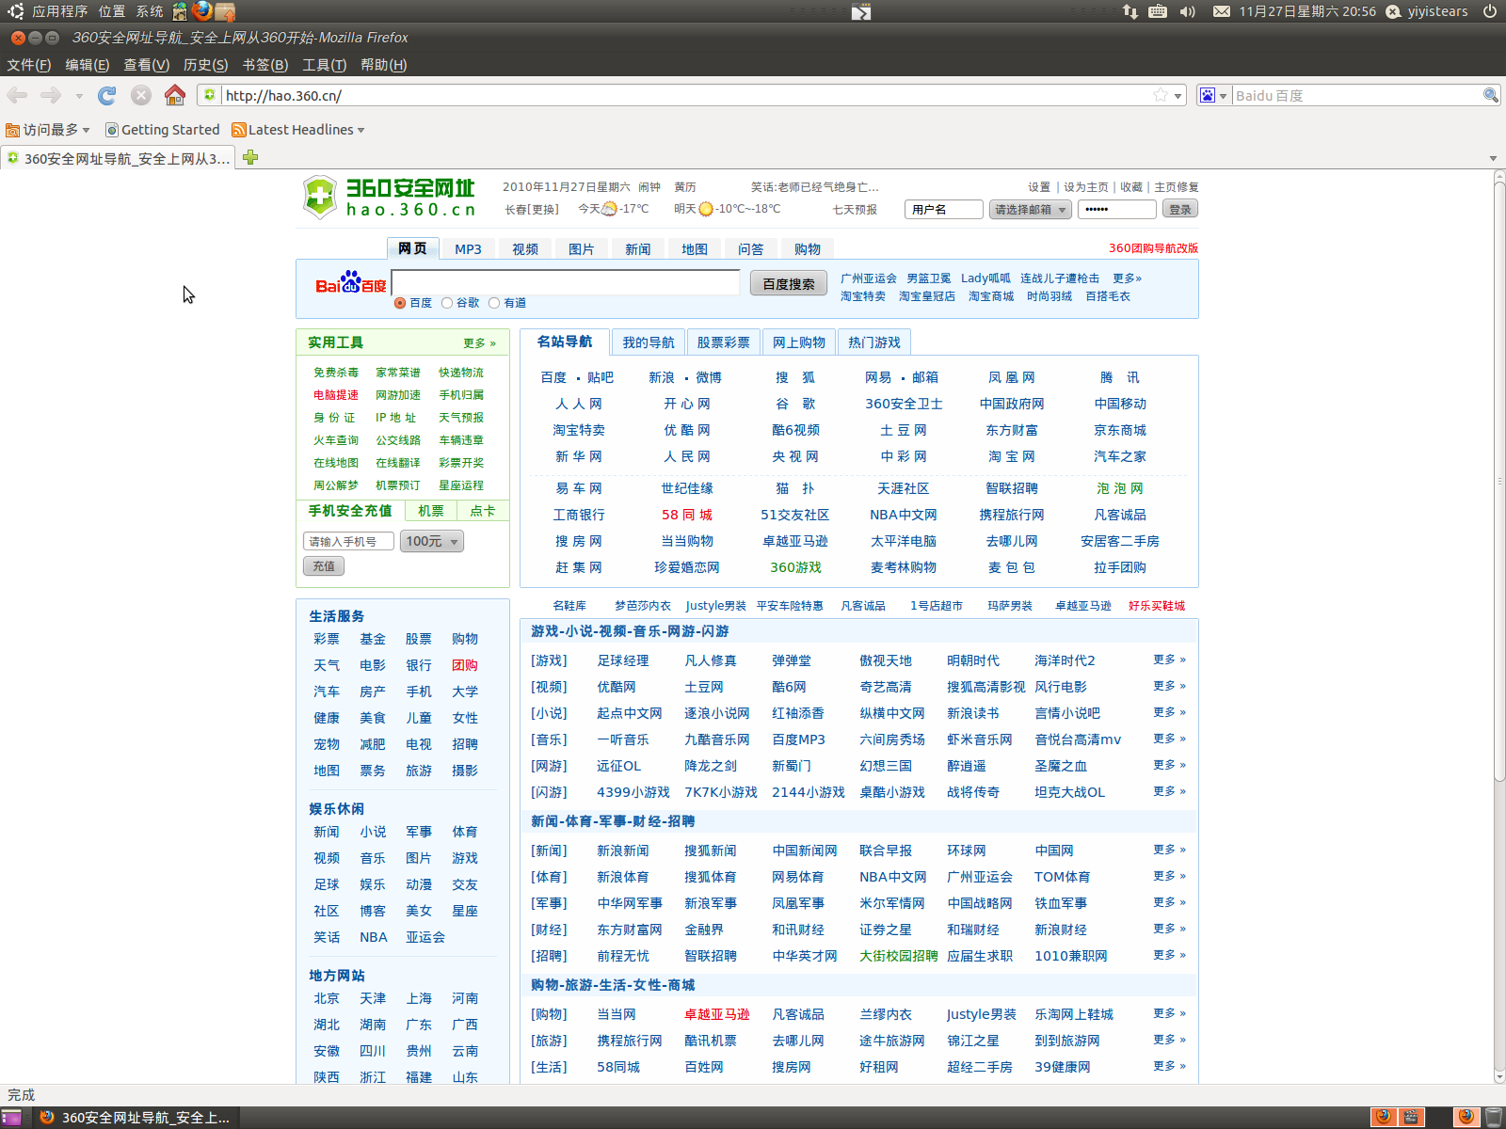
Task: Open the 书签(B) bookmarks menu
Action: (264, 65)
